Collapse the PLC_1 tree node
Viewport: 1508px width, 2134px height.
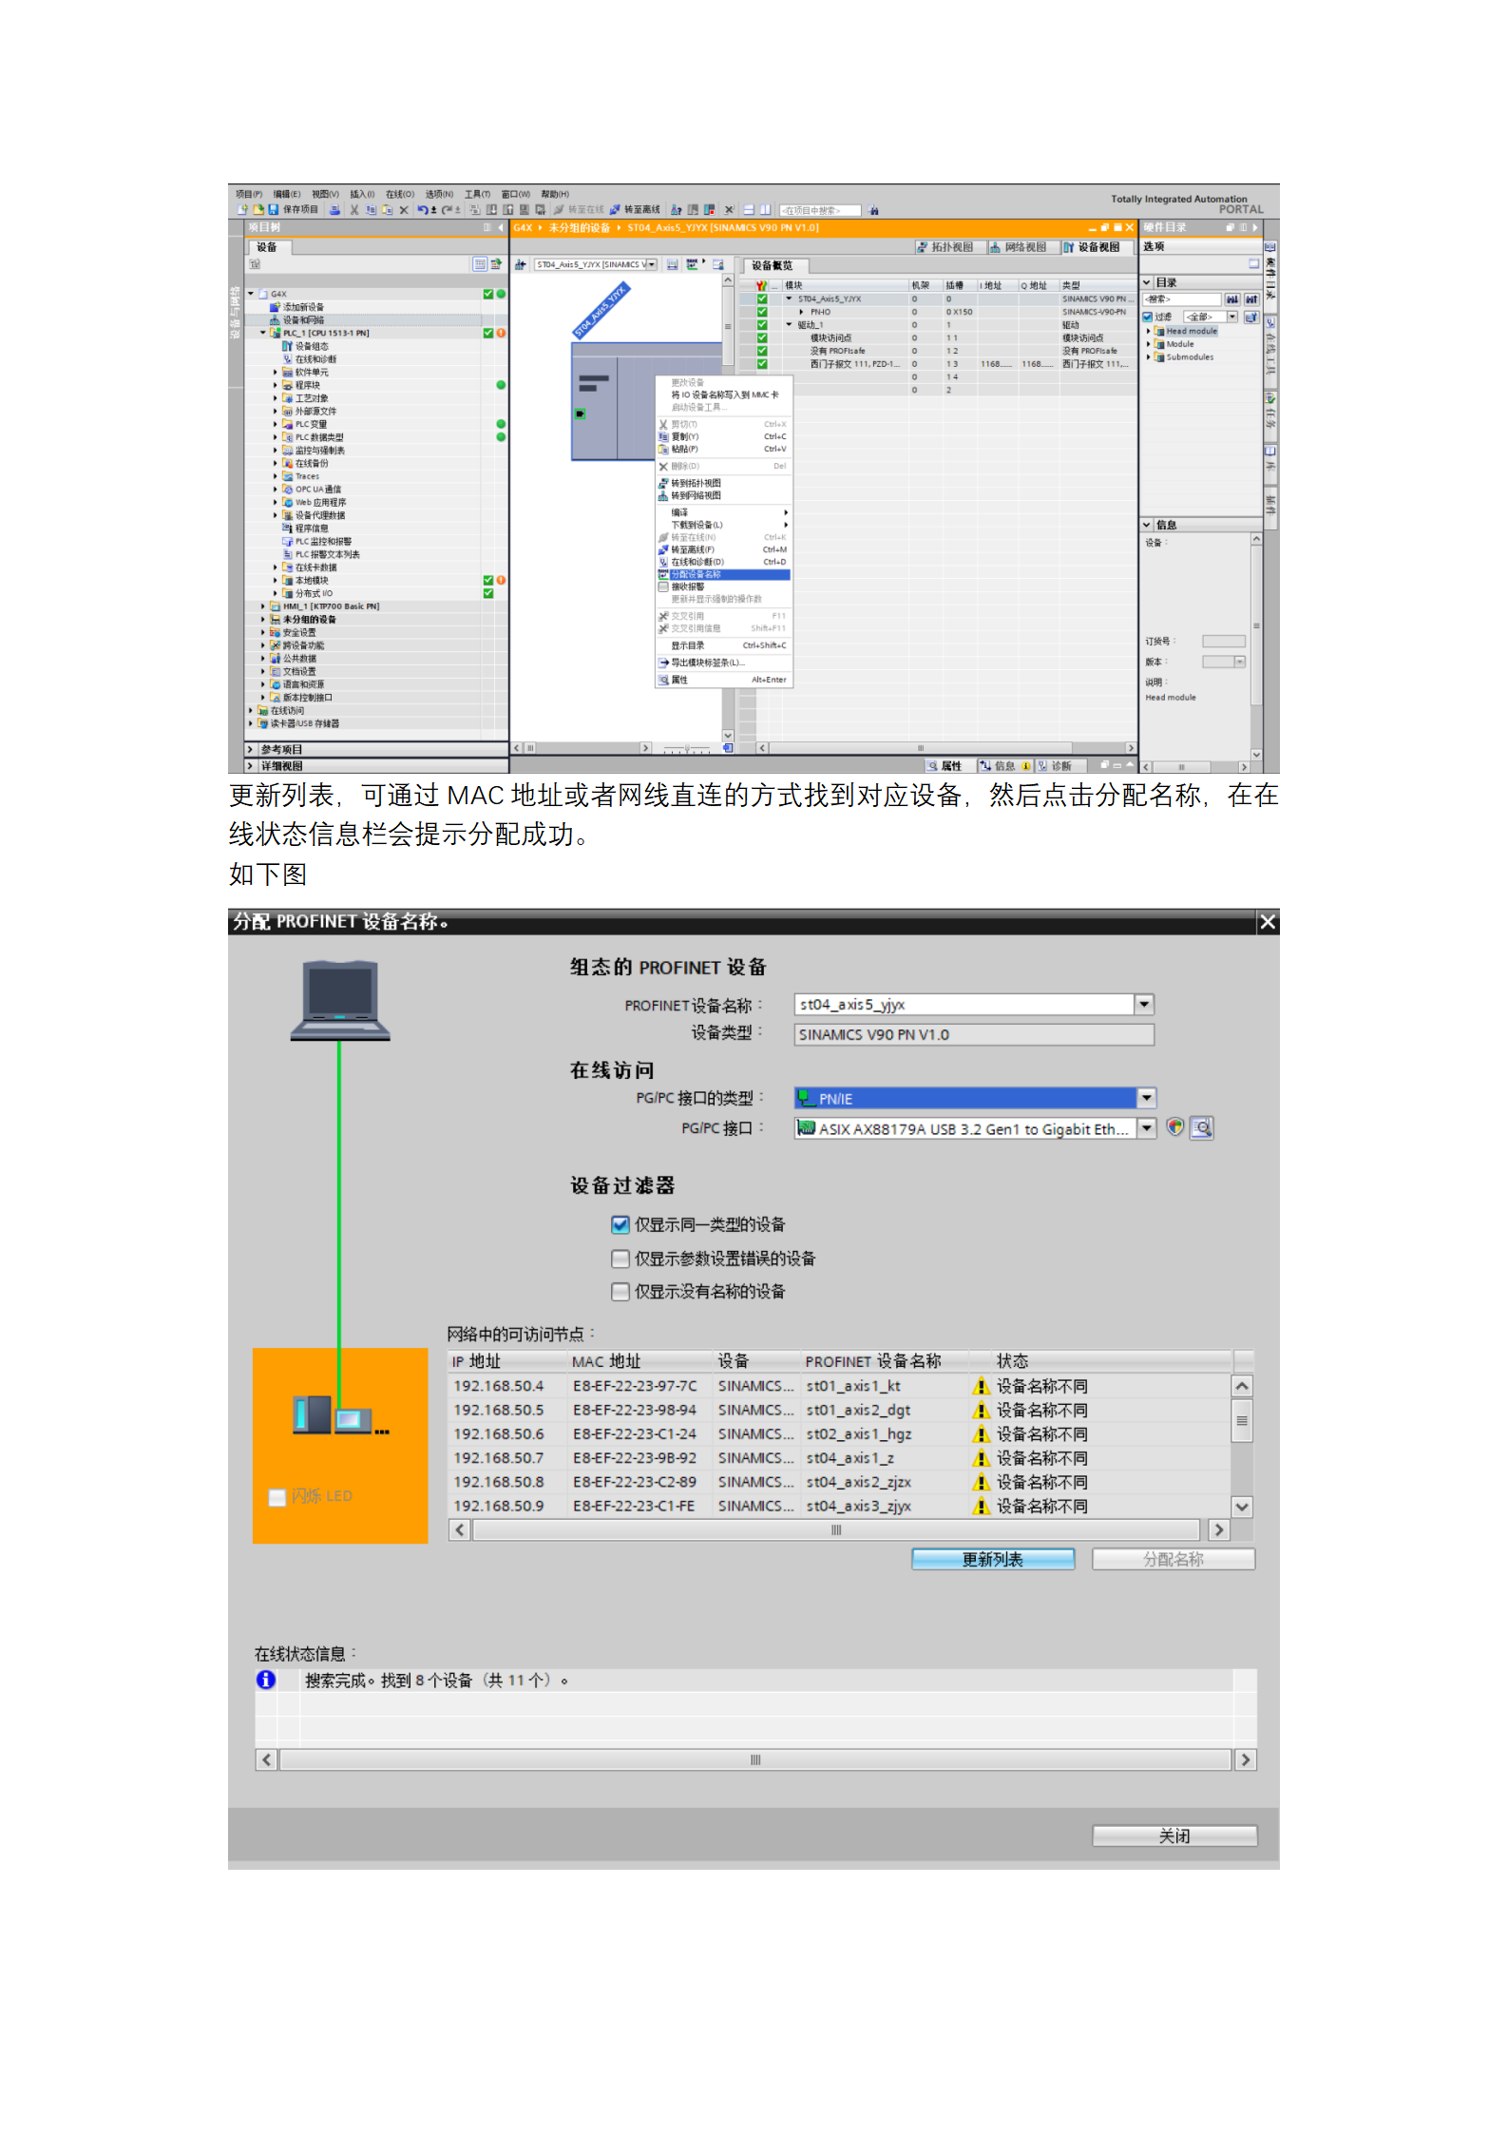pos(263,333)
